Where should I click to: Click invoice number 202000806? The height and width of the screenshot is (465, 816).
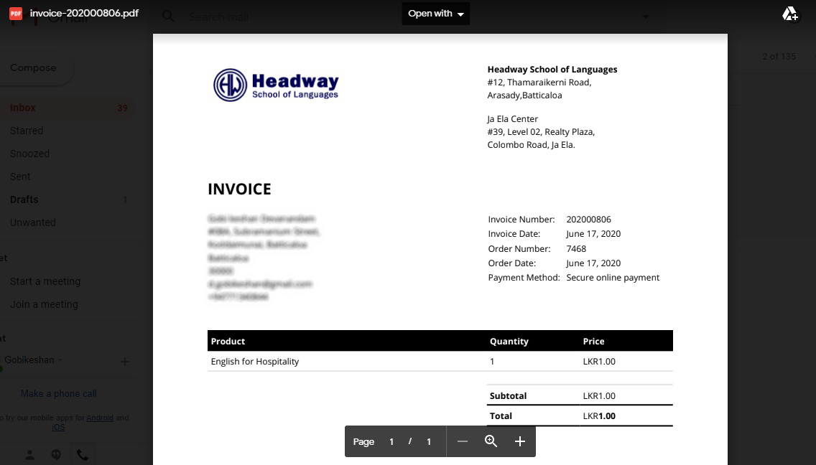[588, 220]
